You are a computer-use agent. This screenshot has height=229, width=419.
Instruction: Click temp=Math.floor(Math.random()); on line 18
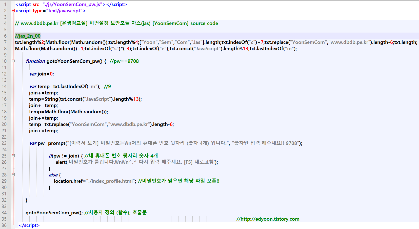(69, 112)
